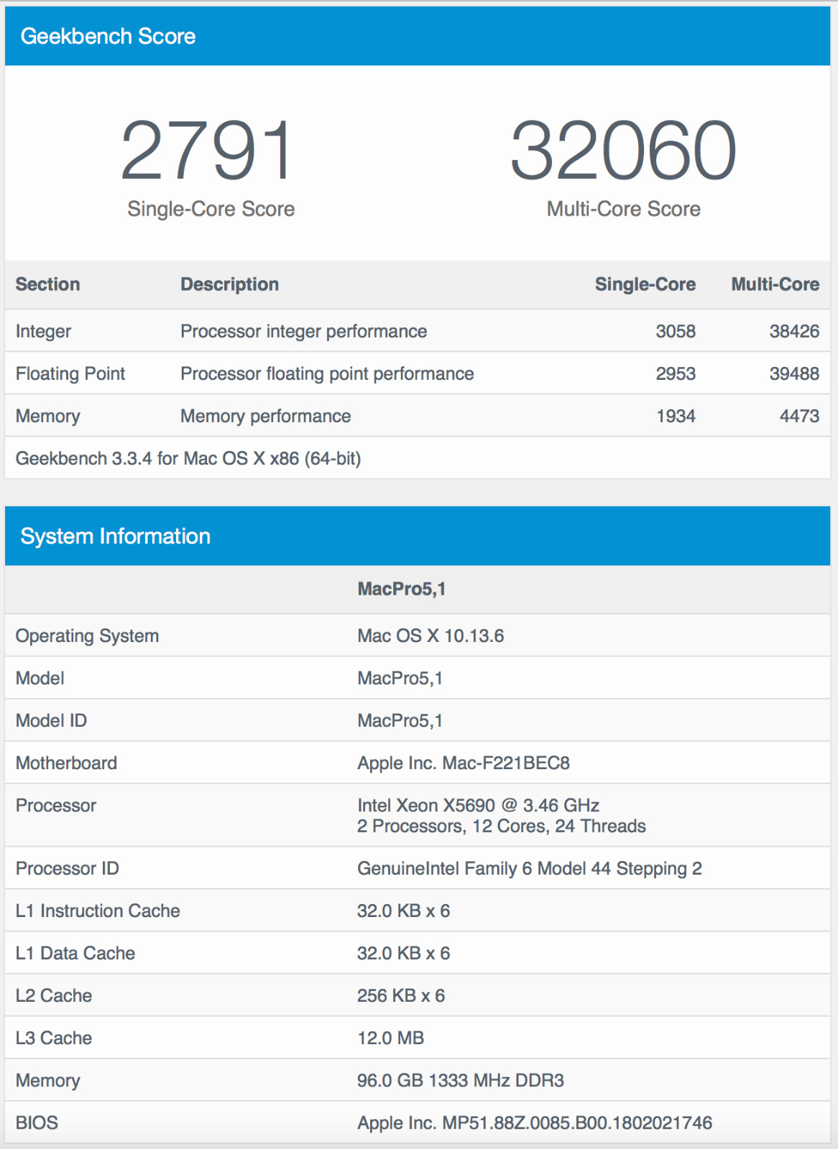Click the 'Multi-Core' column header
838x1149 pixels.
tap(775, 284)
